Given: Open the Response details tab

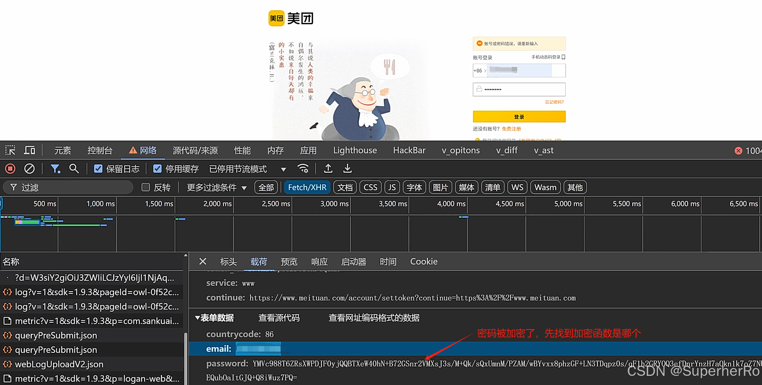Looking at the screenshot, I should 319,261.
